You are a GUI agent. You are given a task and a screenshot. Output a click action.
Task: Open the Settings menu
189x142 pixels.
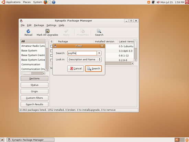click(51, 25)
